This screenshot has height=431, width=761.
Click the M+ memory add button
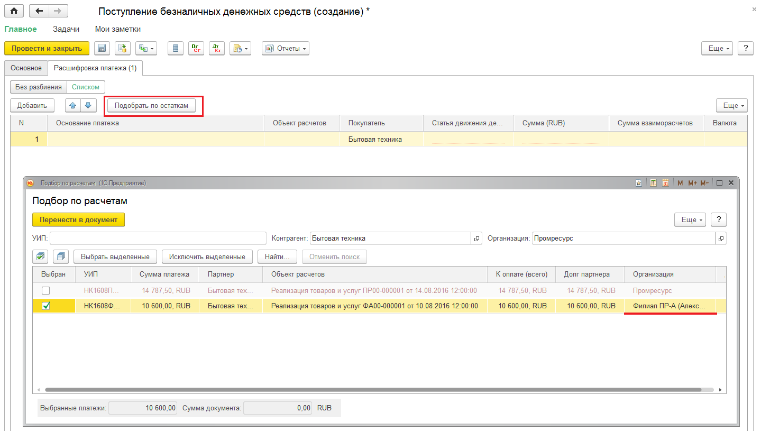coord(692,183)
